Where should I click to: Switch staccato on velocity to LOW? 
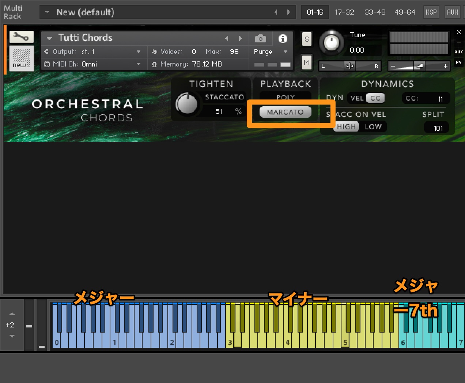tap(373, 127)
